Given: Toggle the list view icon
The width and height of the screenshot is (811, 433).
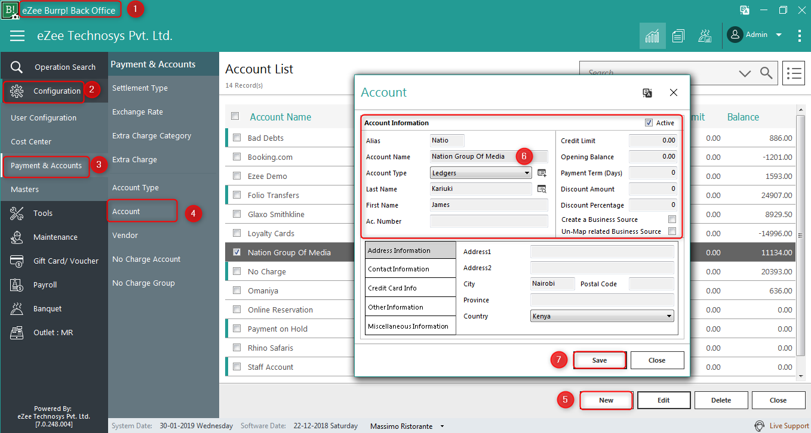Looking at the screenshot, I should coord(794,73).
